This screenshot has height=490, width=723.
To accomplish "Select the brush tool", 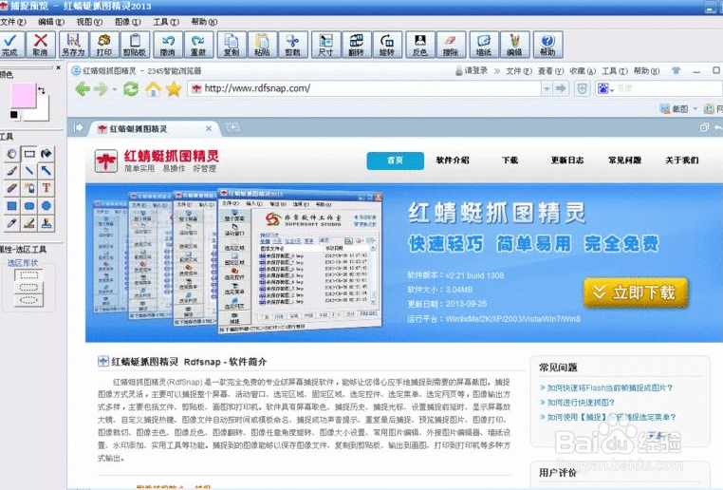I will (x=12, y=171).
